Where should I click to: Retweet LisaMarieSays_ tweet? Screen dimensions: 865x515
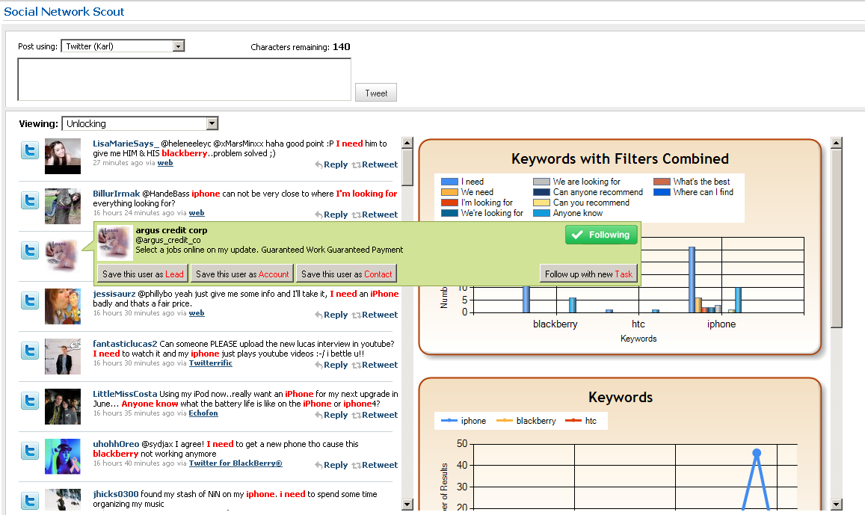[x=375, y=164]
